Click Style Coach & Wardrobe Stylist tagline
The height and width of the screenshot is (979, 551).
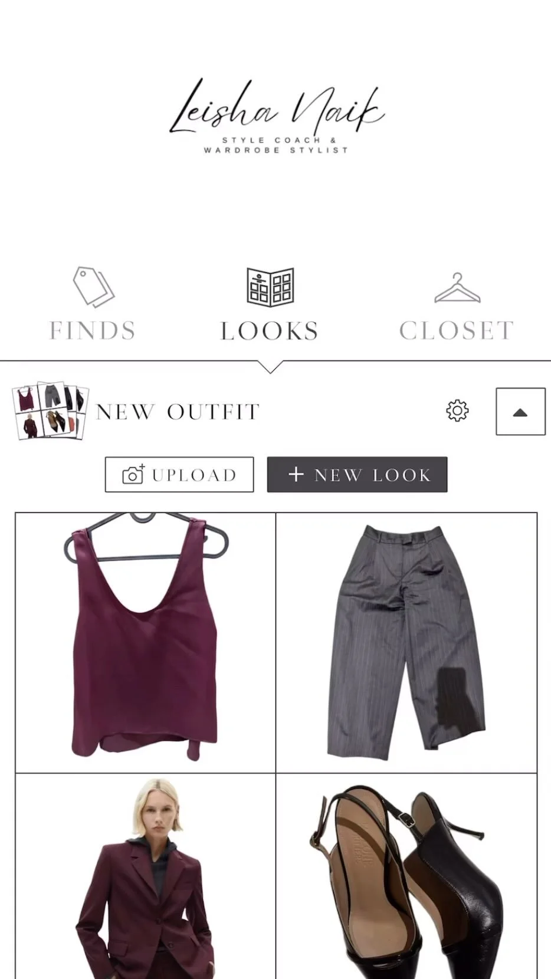point(276,145)
